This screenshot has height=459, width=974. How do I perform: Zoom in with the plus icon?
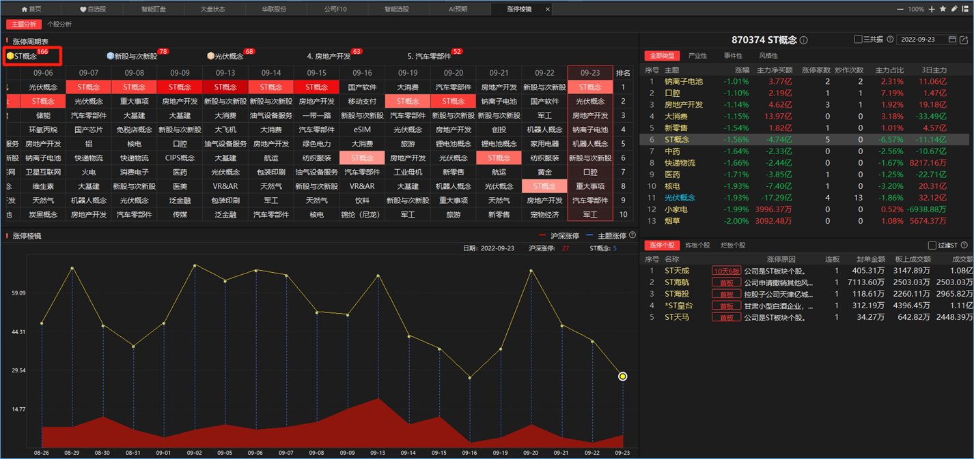(932, 9)
